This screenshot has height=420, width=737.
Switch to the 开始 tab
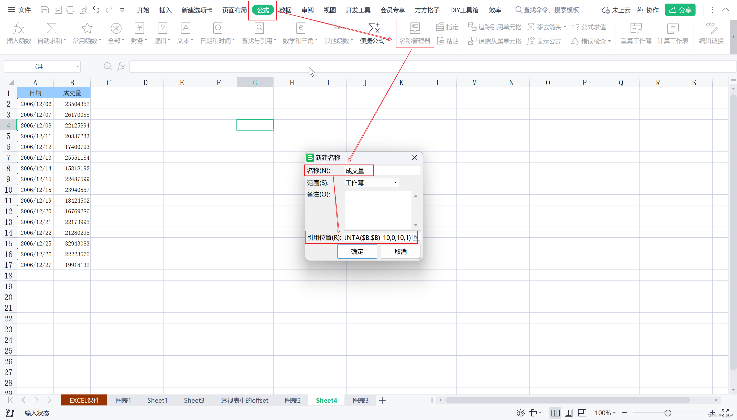[143, 10]
